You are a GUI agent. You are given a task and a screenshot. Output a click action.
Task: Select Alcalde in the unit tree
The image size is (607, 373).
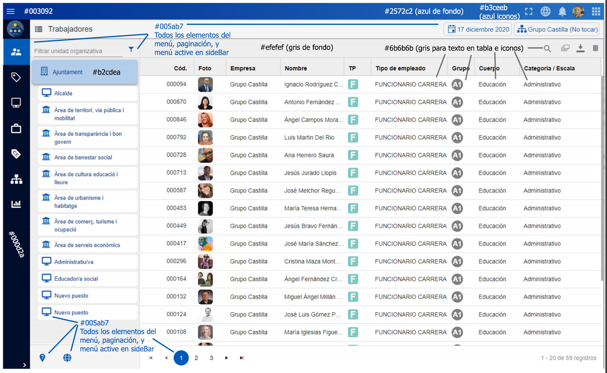[x=88, y=93]
